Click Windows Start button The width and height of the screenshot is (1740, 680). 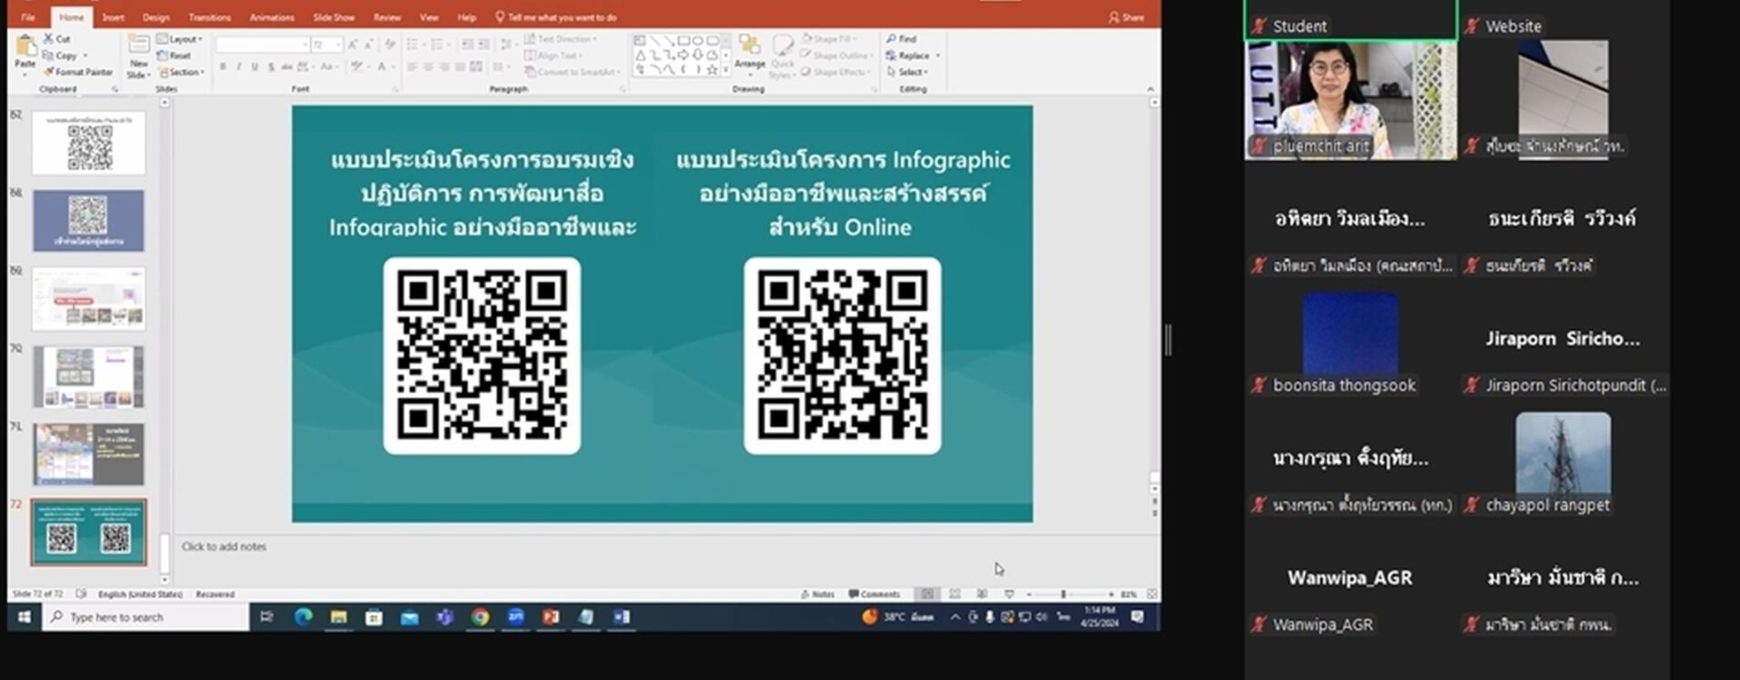coord(24,617)
